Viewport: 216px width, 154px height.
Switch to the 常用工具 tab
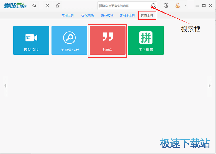68,16
